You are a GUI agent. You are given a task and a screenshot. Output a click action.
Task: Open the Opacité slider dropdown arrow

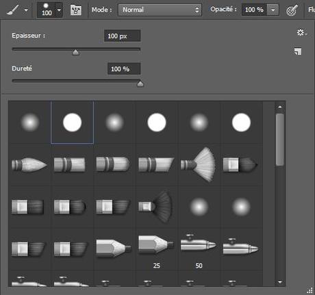point(273,10)
